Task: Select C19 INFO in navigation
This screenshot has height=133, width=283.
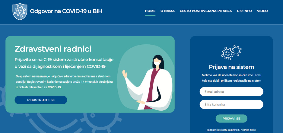Action: pyautogui.click(x=244, y=11)
